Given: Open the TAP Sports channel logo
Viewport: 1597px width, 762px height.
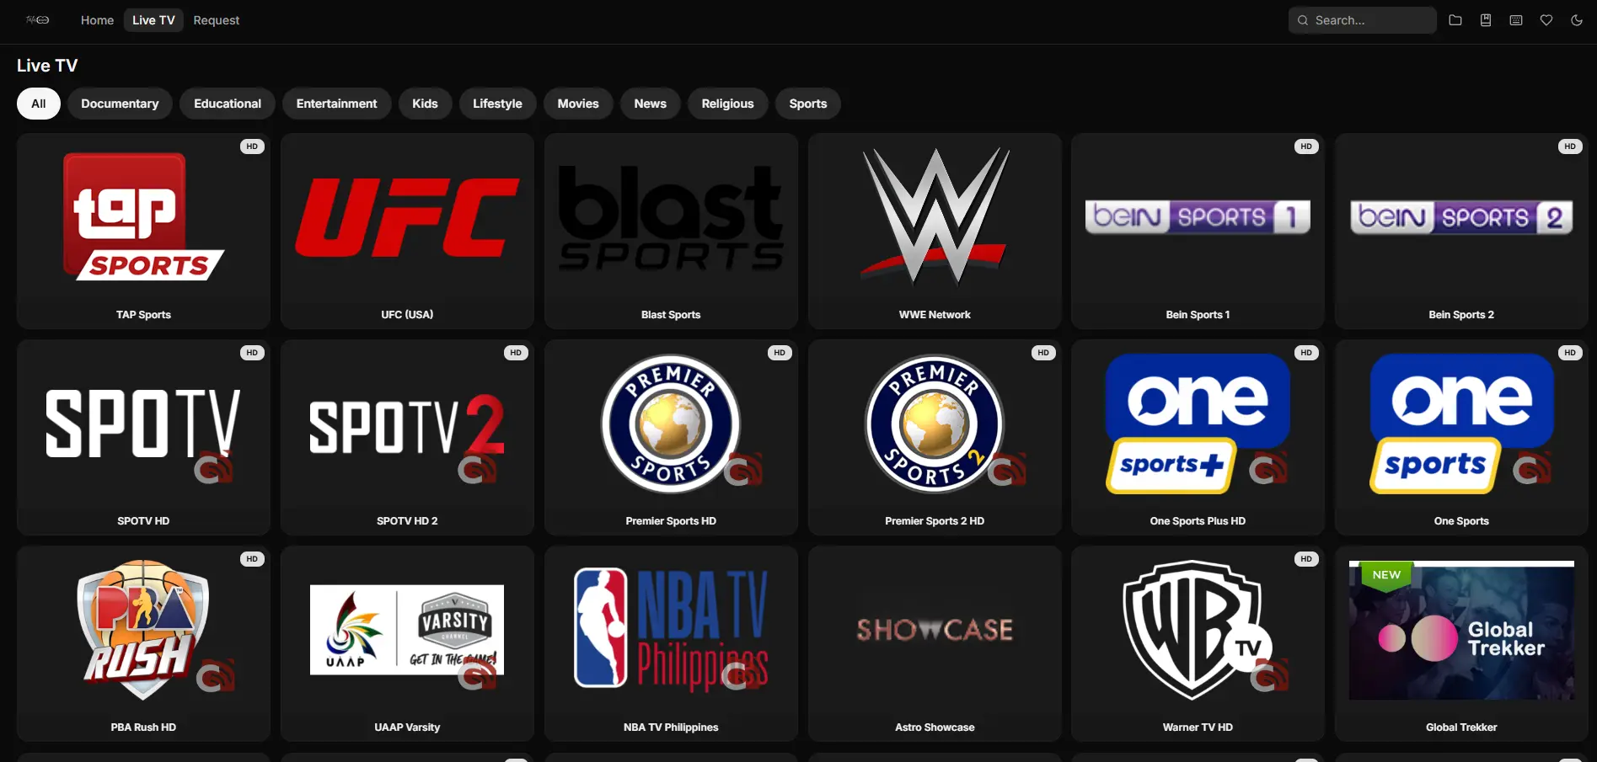Looking at the screenshot, I should click(143, 217).
